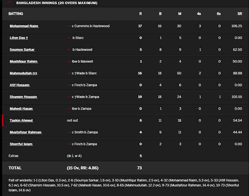Expand the arrow for c Wade b Starc
This screenshot has height=196, width=249.
[x=69, y=73]
